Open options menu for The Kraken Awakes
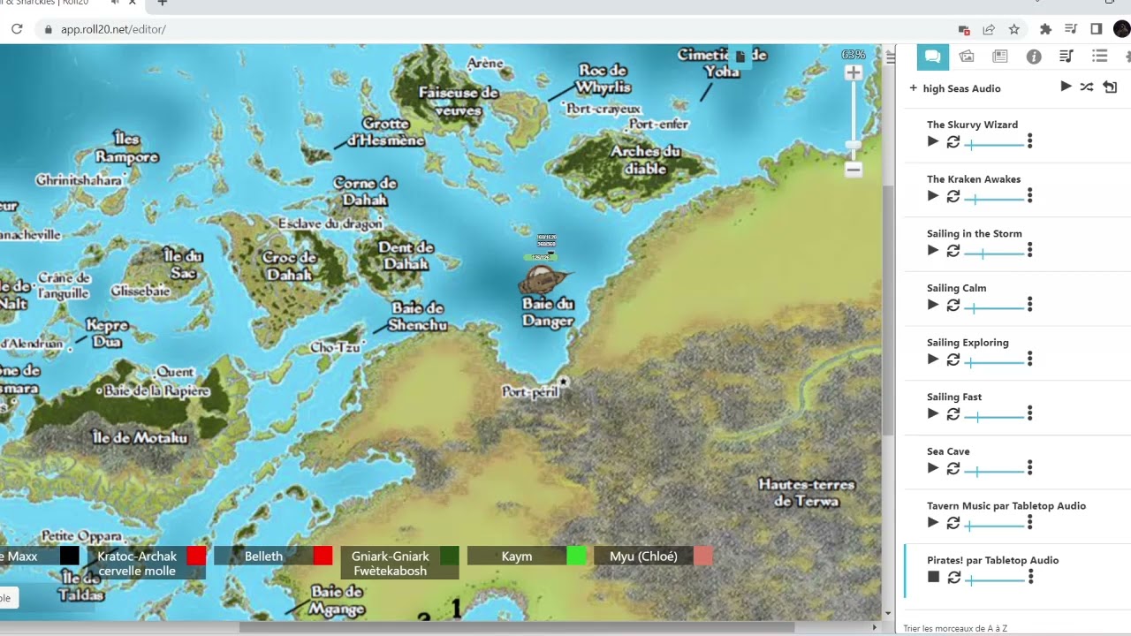 pos(1030,196)
